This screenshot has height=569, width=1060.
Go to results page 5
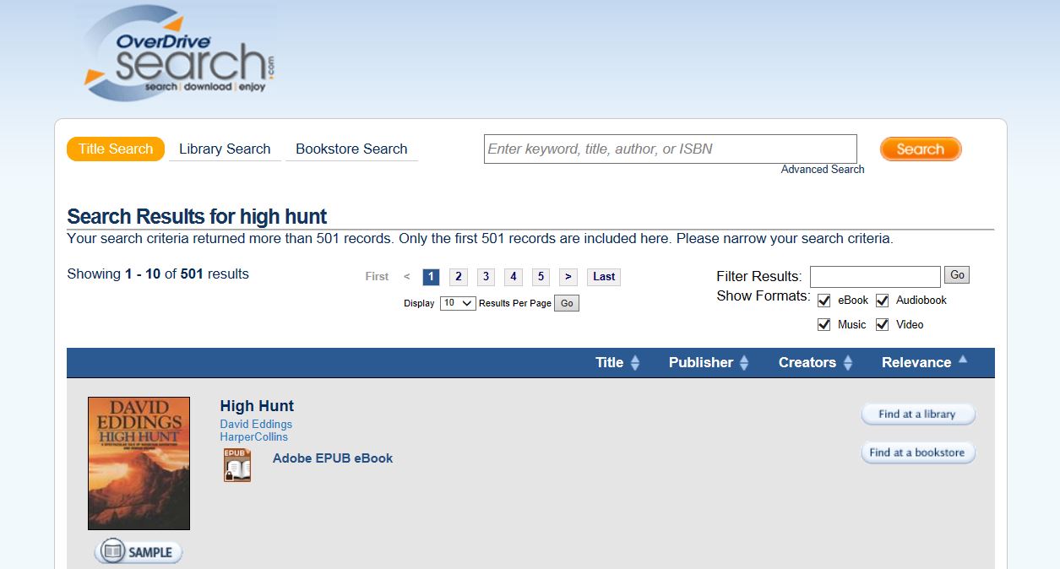click(x=541, y=277)
